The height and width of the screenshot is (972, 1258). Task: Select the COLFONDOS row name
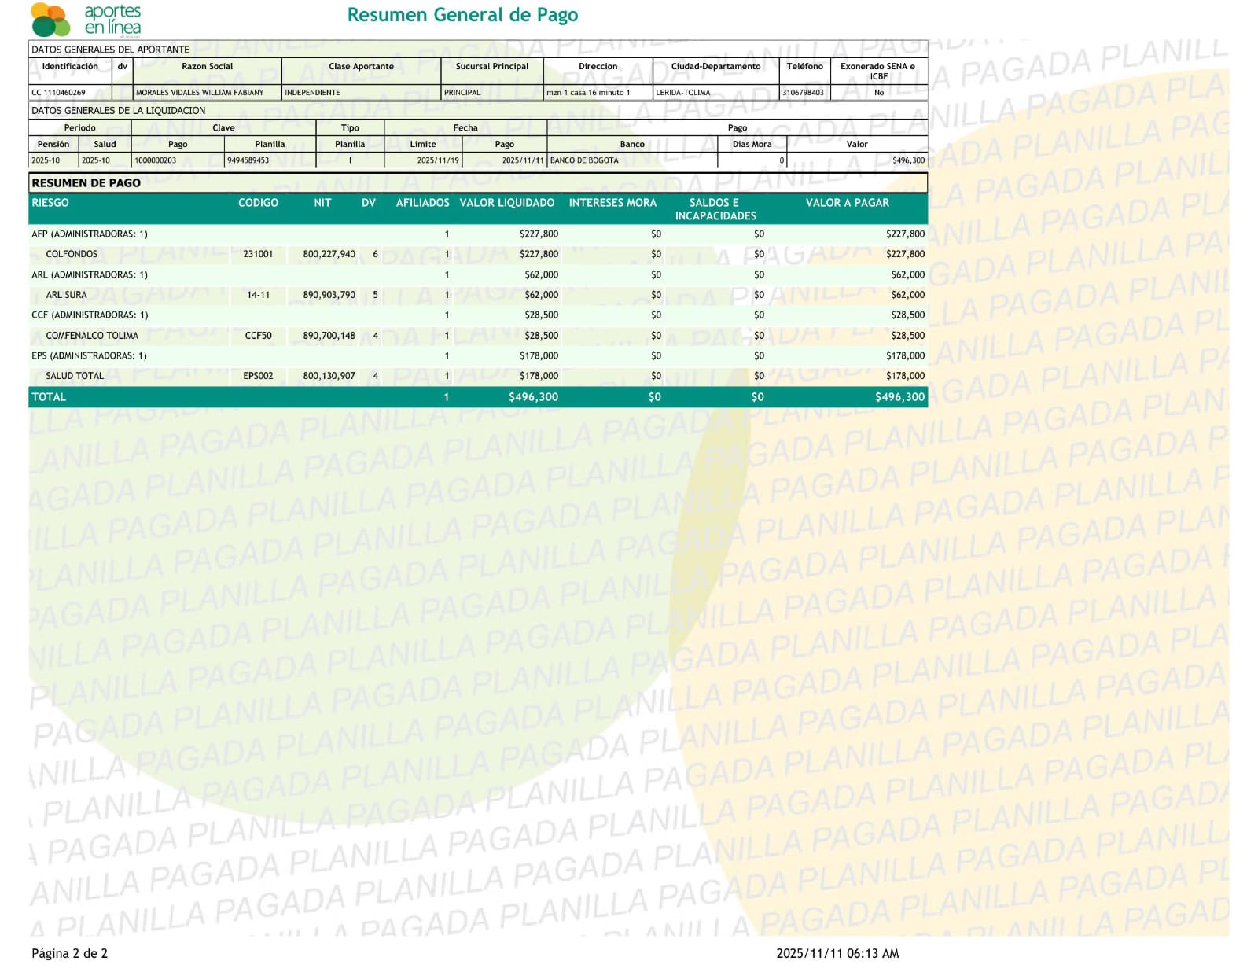[x=72, y=254]
